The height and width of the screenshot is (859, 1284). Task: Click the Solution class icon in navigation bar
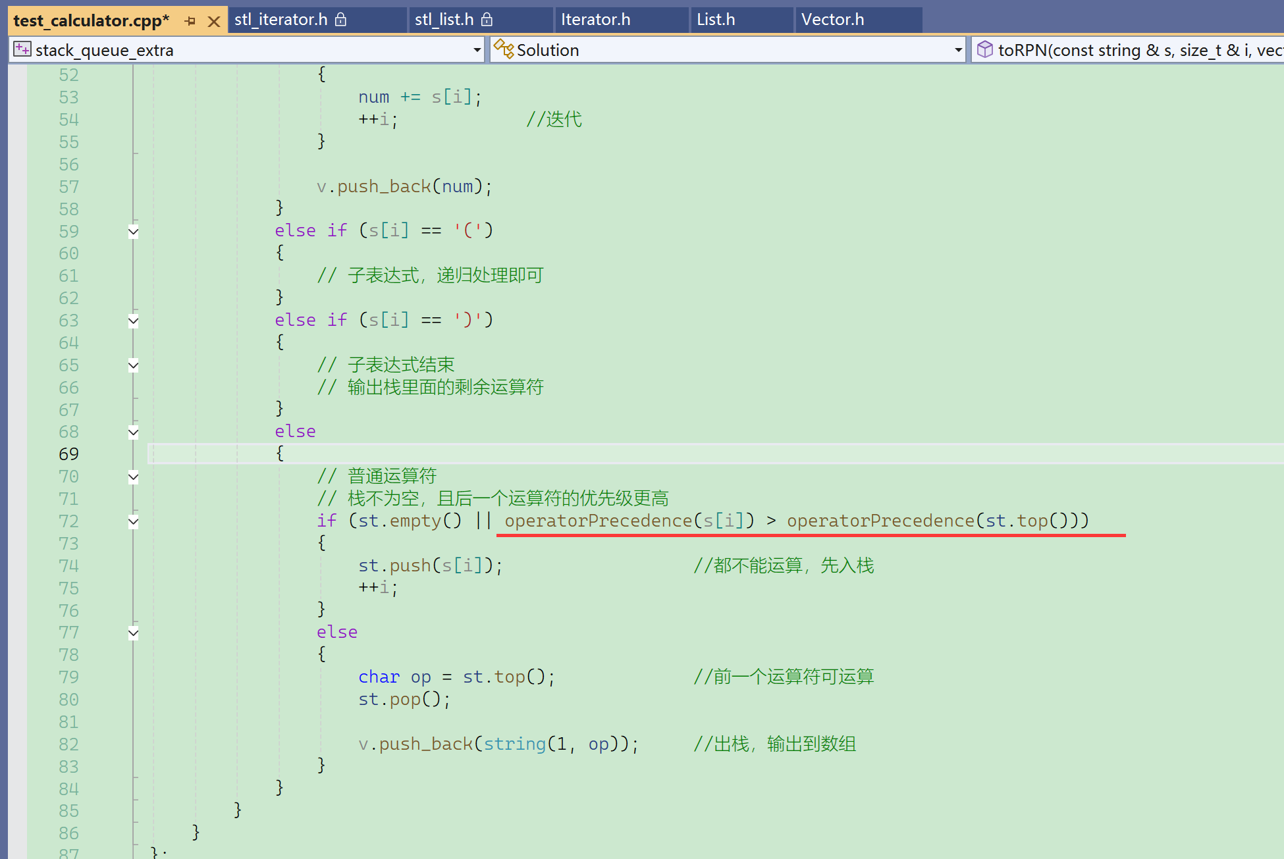click(504, 49)
